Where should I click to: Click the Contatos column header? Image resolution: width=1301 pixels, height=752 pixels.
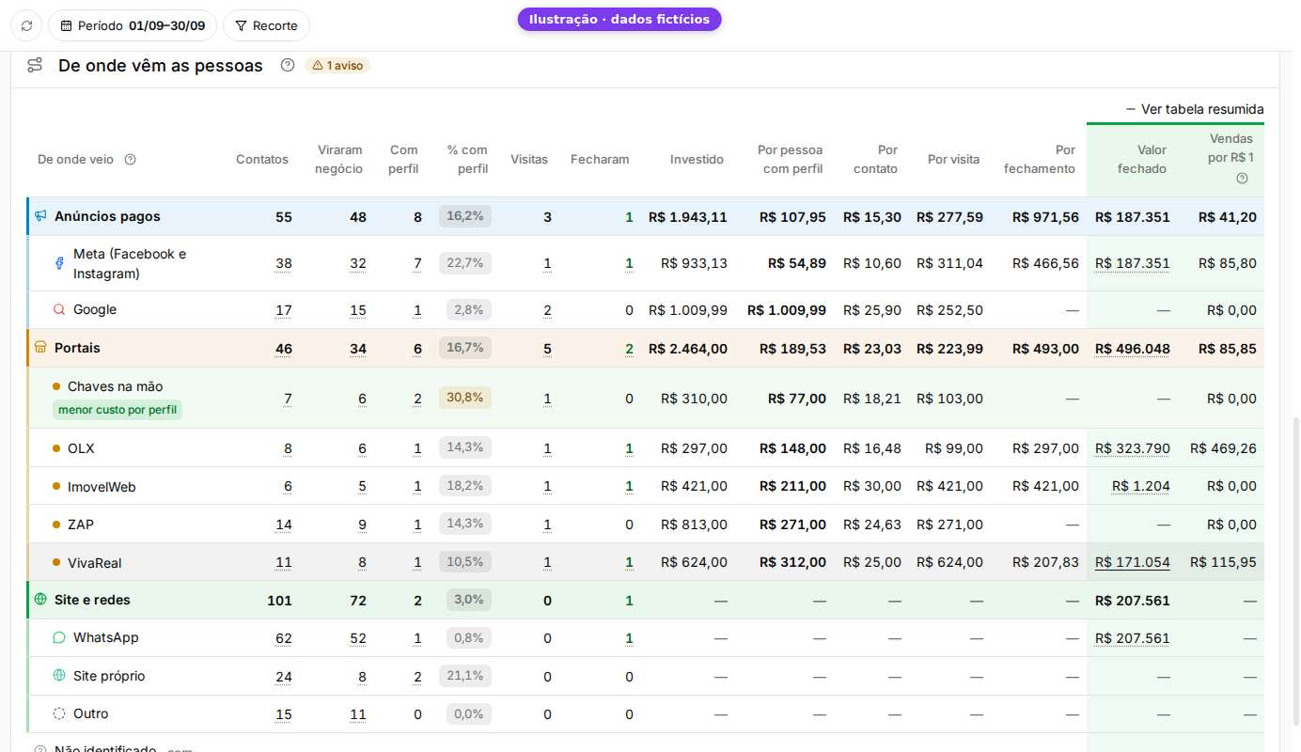262,159
